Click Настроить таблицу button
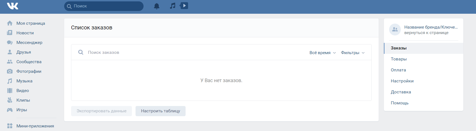Image resolution: width=476 pixels, height=131 pixels. [x=160, y=111]
